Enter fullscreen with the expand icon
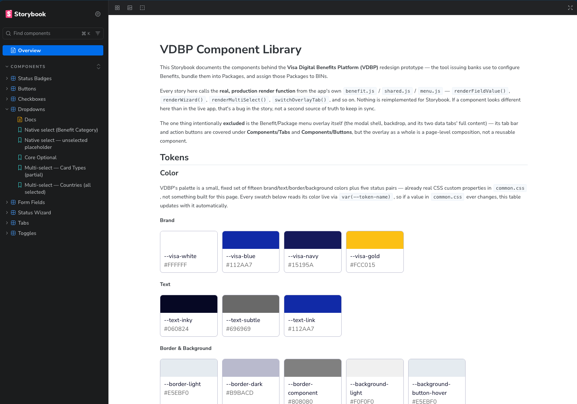This screenshot has height=404, width=577. tap(570, 8)
